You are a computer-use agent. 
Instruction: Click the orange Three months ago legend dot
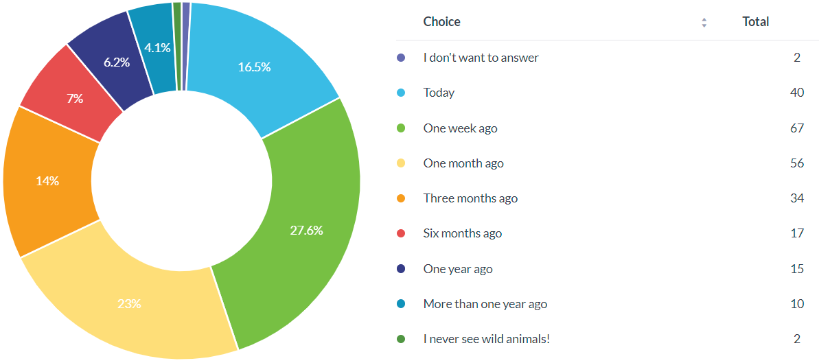[401, 198]
